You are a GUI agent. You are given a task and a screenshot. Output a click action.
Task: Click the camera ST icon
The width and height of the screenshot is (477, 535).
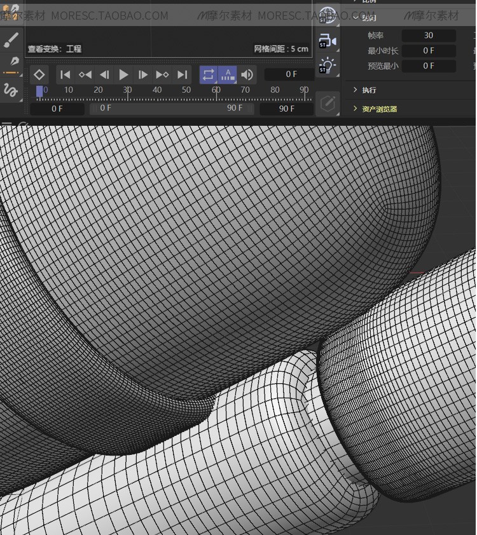coord(327,41)
